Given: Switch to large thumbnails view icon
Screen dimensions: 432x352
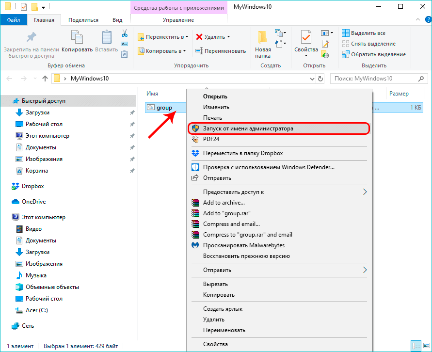Looking at the screenshot, I should pos(426,345).
